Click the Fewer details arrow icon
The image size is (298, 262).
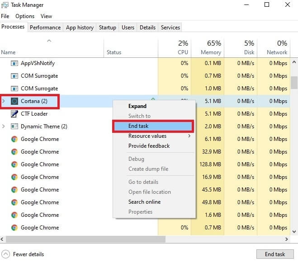click(5, 254)
